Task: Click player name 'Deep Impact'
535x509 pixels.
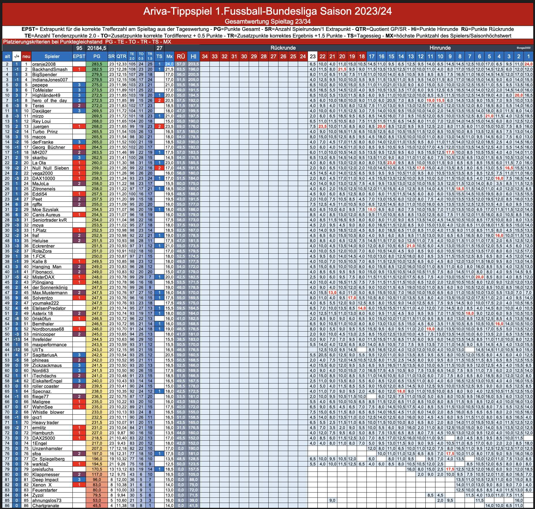Action: tap(45, 480)
